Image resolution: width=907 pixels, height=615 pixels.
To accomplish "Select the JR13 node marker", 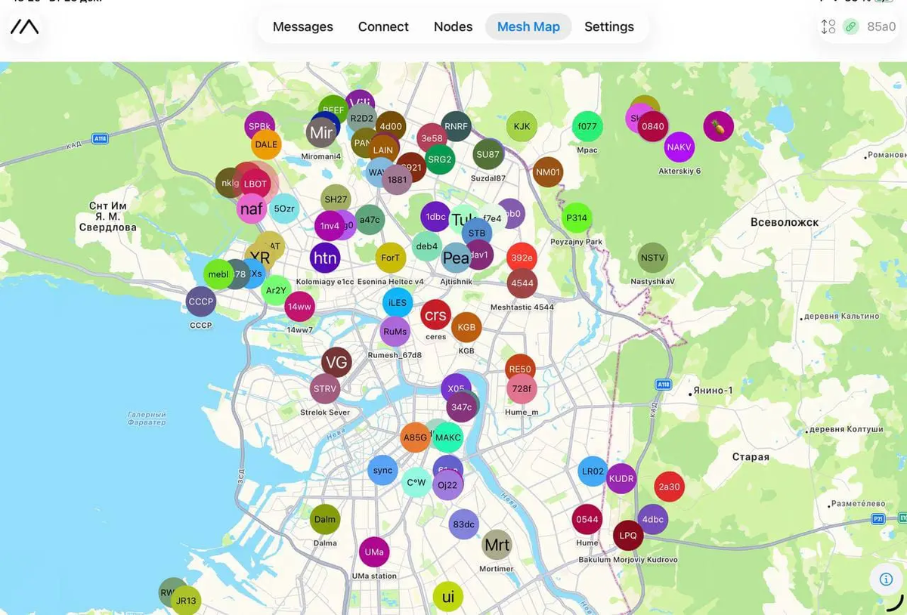I will (x=185, y=601).
